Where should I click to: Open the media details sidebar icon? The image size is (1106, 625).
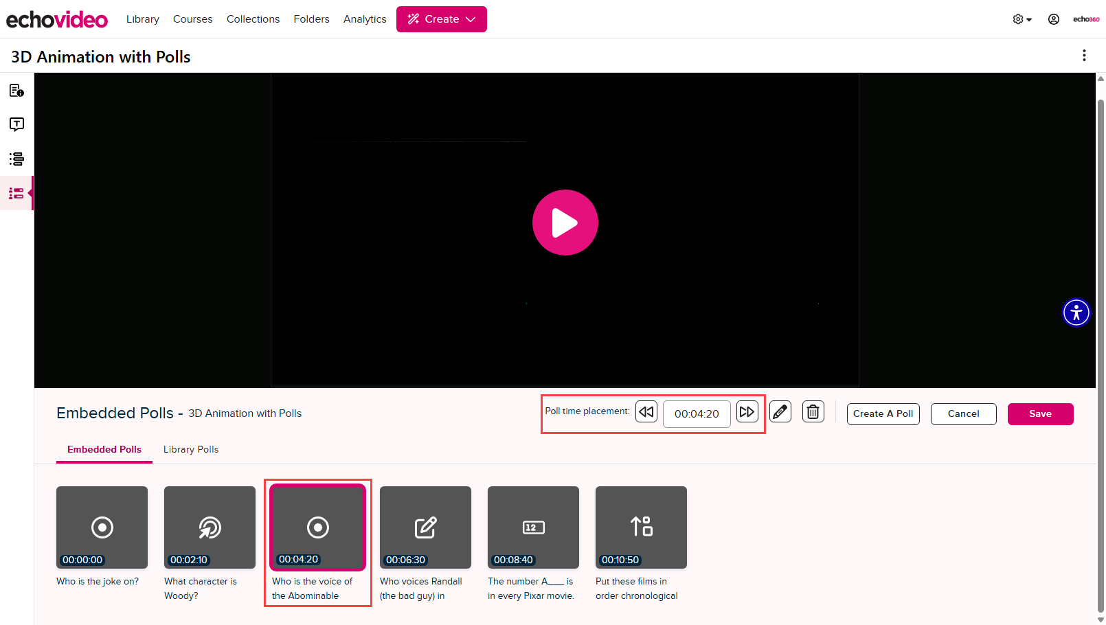pyautogui.click(x=16, y=91)
